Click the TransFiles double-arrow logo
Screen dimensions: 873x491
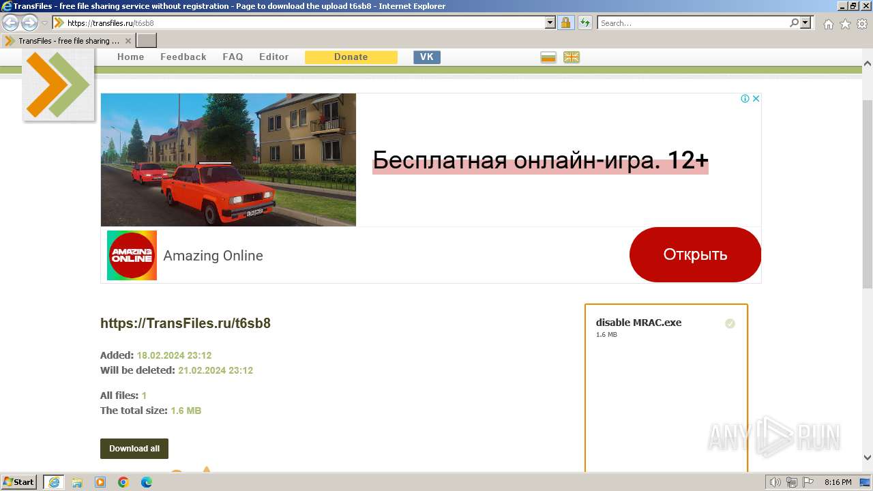[x=59, y=85]
